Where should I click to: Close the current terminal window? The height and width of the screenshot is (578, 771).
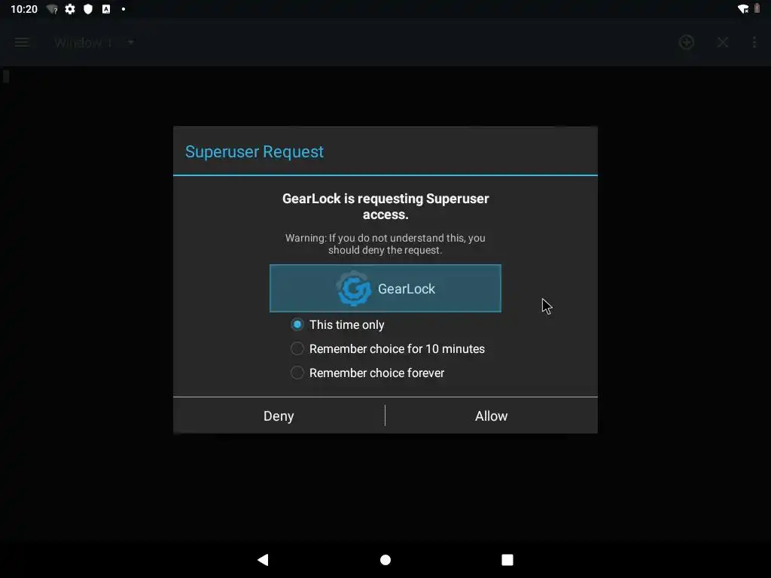click(x=722, y=43)
